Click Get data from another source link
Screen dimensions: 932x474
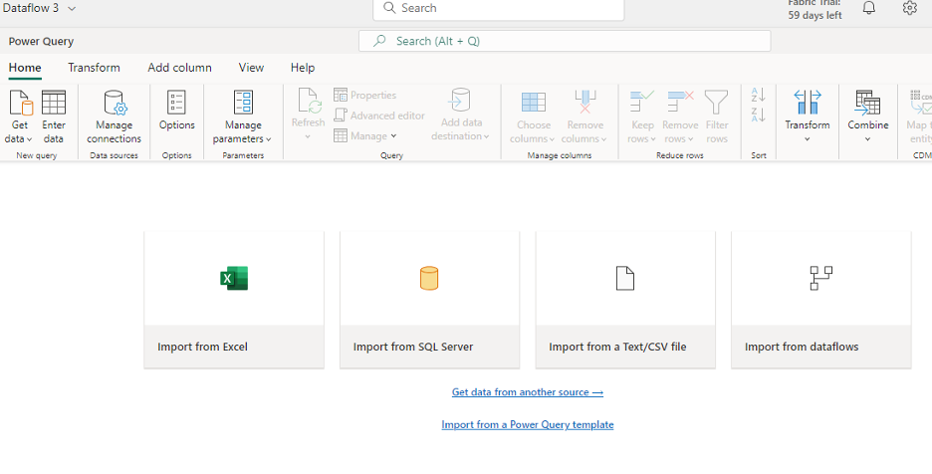tap(527, 392)
